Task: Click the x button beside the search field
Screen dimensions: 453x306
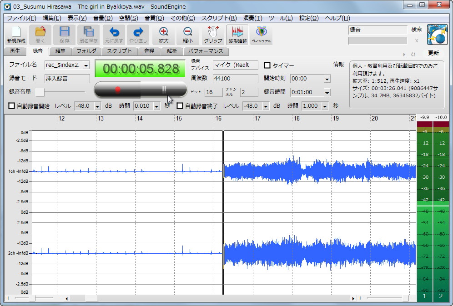Action: click(x=417, y=41)
